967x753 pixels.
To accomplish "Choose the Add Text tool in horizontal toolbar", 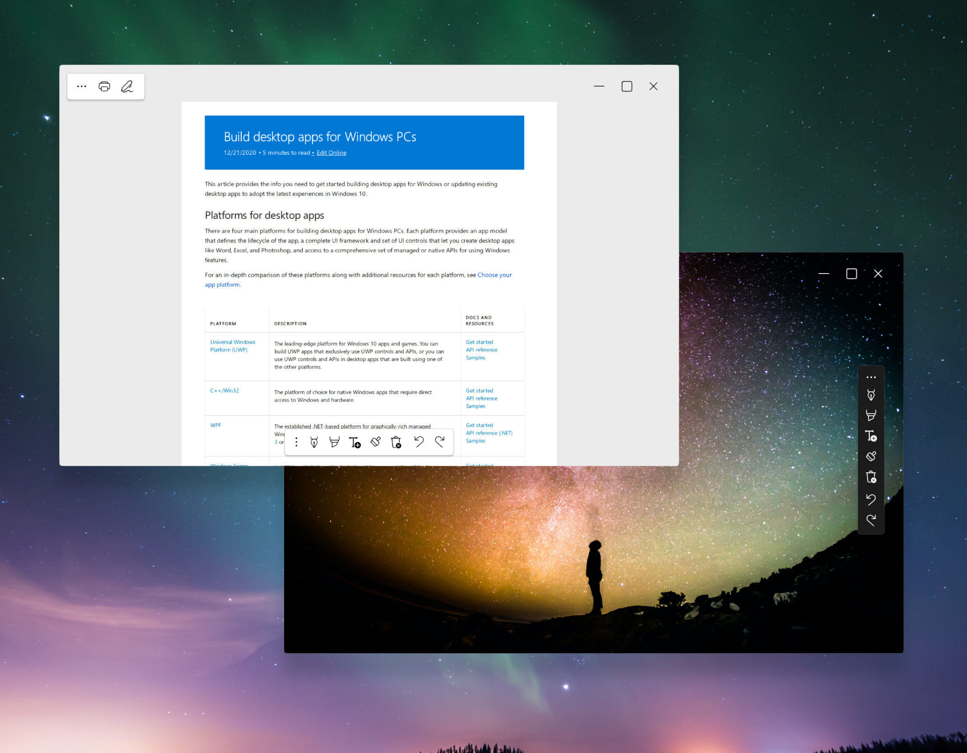I will [355, 442].
